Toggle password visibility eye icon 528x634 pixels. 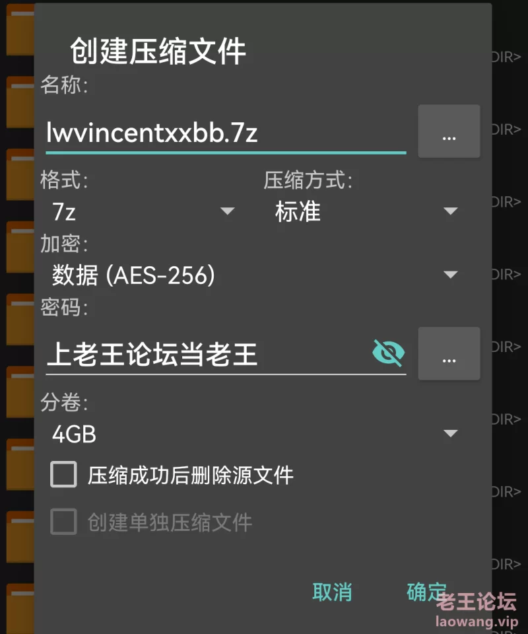[388, 353]
